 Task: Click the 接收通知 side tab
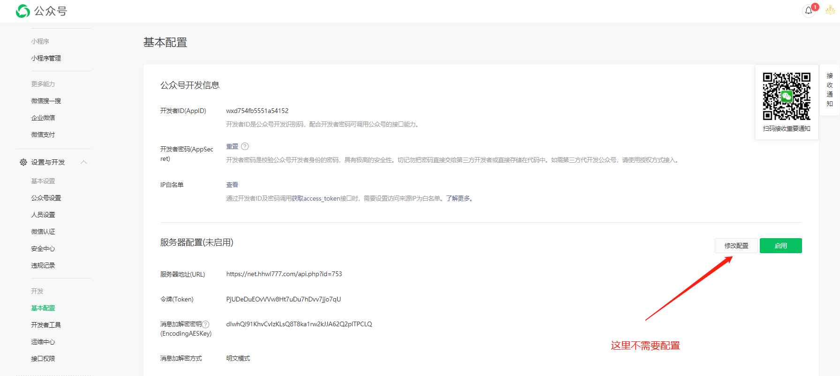coord(830,90)
